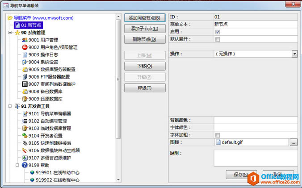Click 下移(O) button
This screenshot has height=188, width=302.
click(145, 66)
